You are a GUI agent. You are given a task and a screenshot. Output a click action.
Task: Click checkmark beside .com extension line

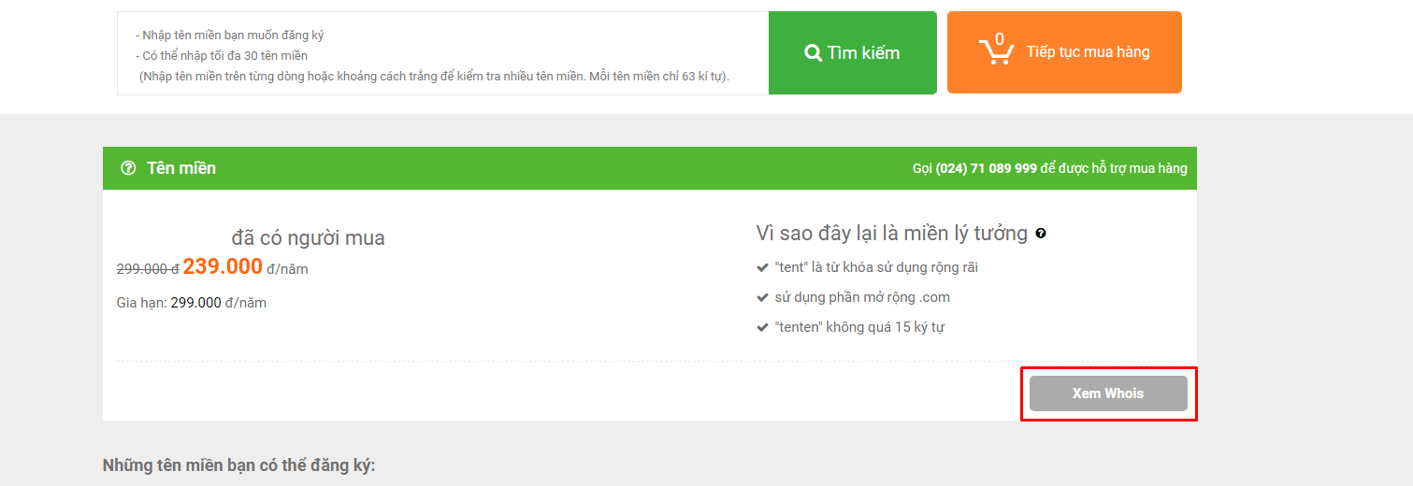[x=762, y=297]
